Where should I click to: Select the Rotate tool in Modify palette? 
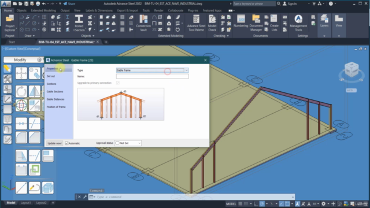click(21, 91)
